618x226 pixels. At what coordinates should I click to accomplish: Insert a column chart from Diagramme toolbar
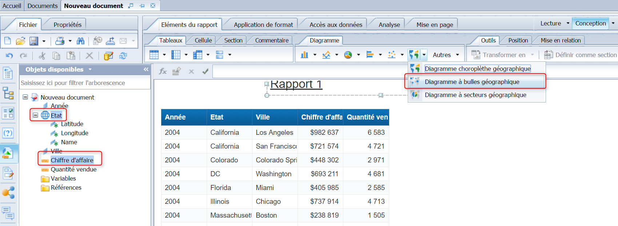point(304,55)
